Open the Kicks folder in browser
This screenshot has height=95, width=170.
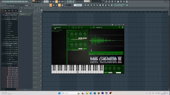tap(8, 29)
